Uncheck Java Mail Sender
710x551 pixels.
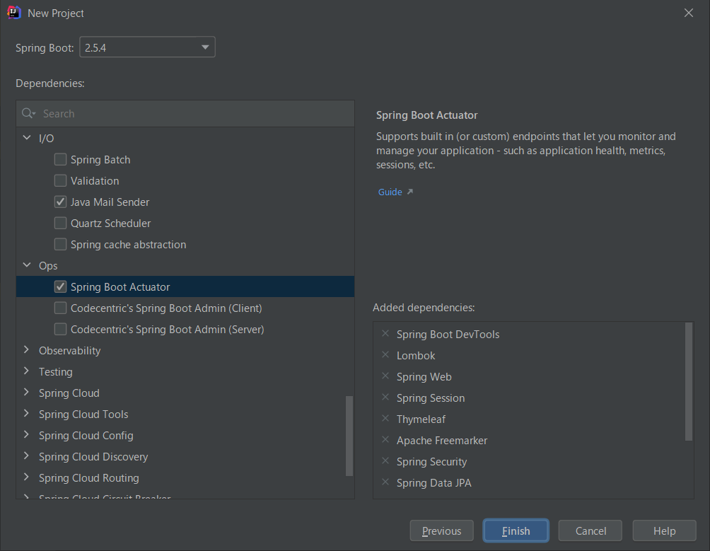pyautogui.click(x=60, y=202)
